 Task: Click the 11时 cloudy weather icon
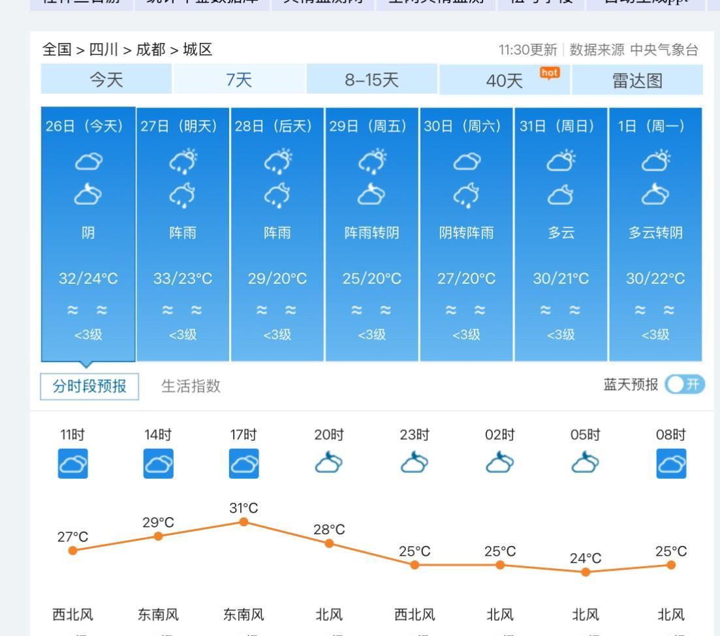click(x=72, y=464)
